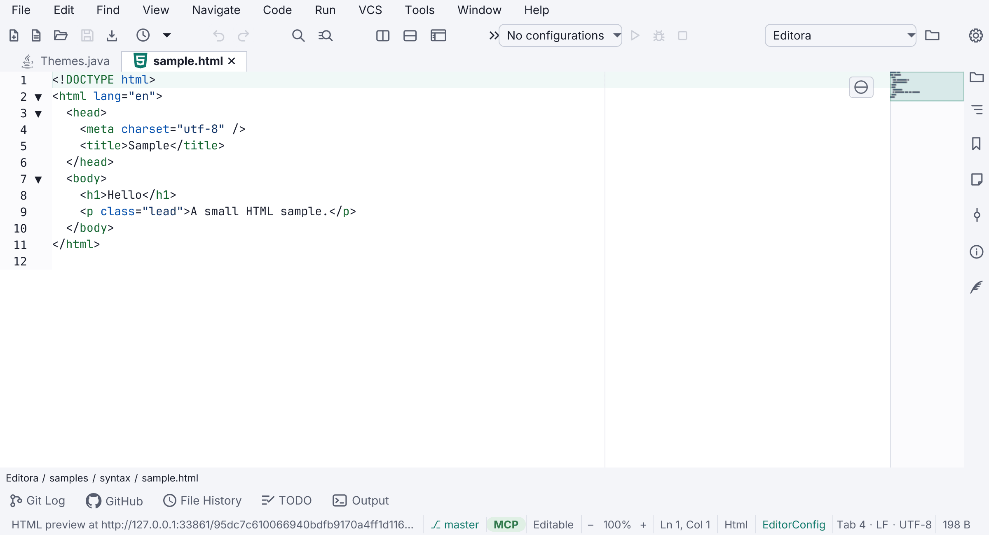Switch to the Themes.java tab
Screen dimensions: 989x535
click(x=66, y=61)
